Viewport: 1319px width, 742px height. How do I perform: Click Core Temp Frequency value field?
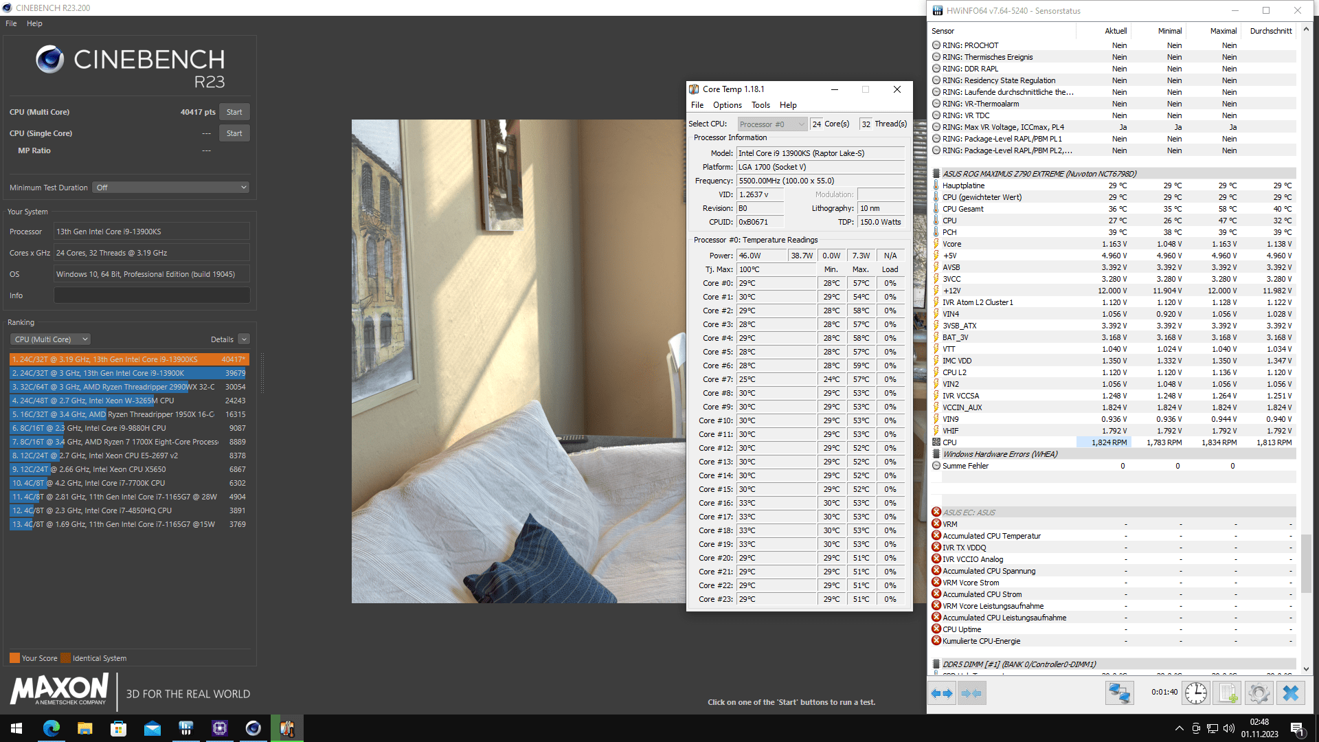(x=820, y=181)
